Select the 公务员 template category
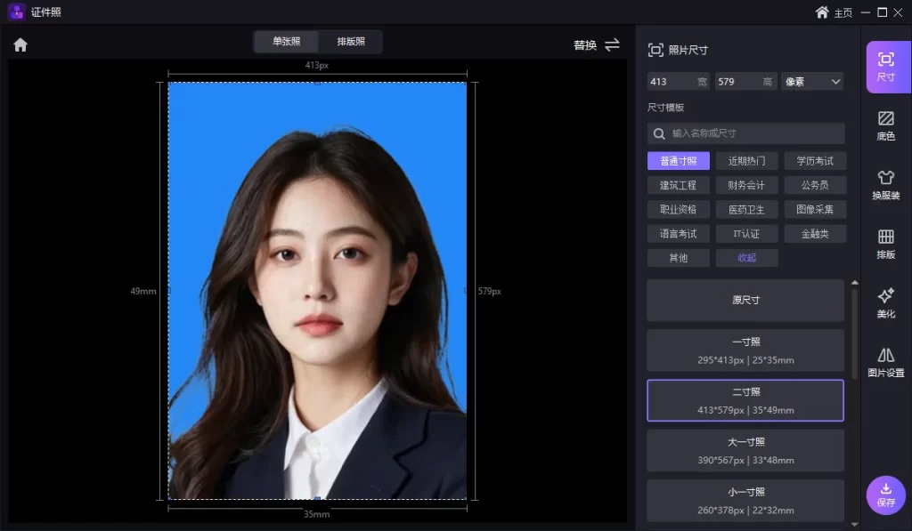Viewport: 912px width, 531px height. click(814, 185)
